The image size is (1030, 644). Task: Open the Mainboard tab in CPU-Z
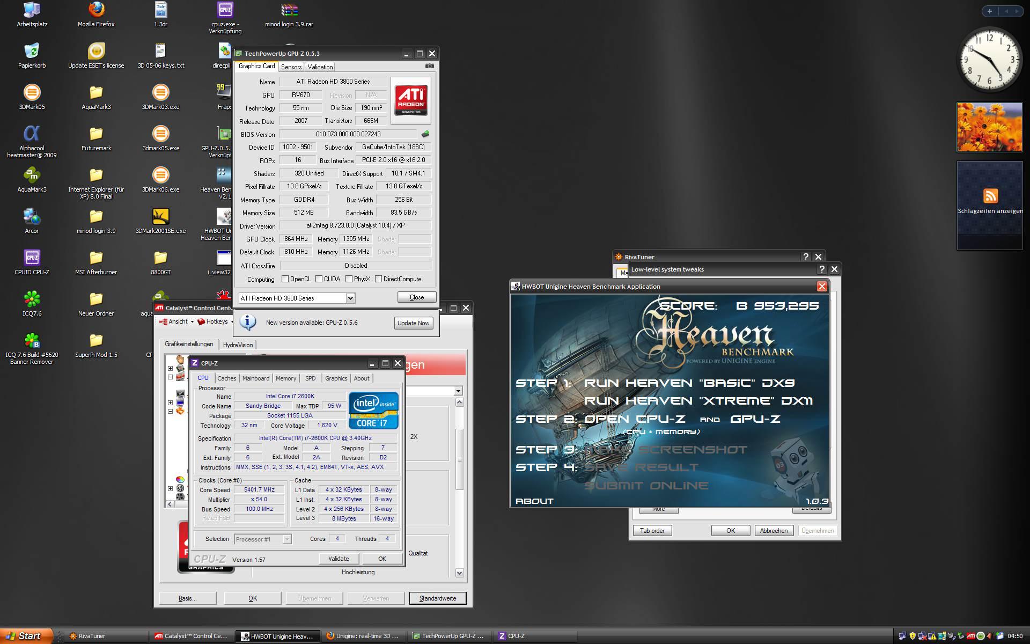point(256,378)
